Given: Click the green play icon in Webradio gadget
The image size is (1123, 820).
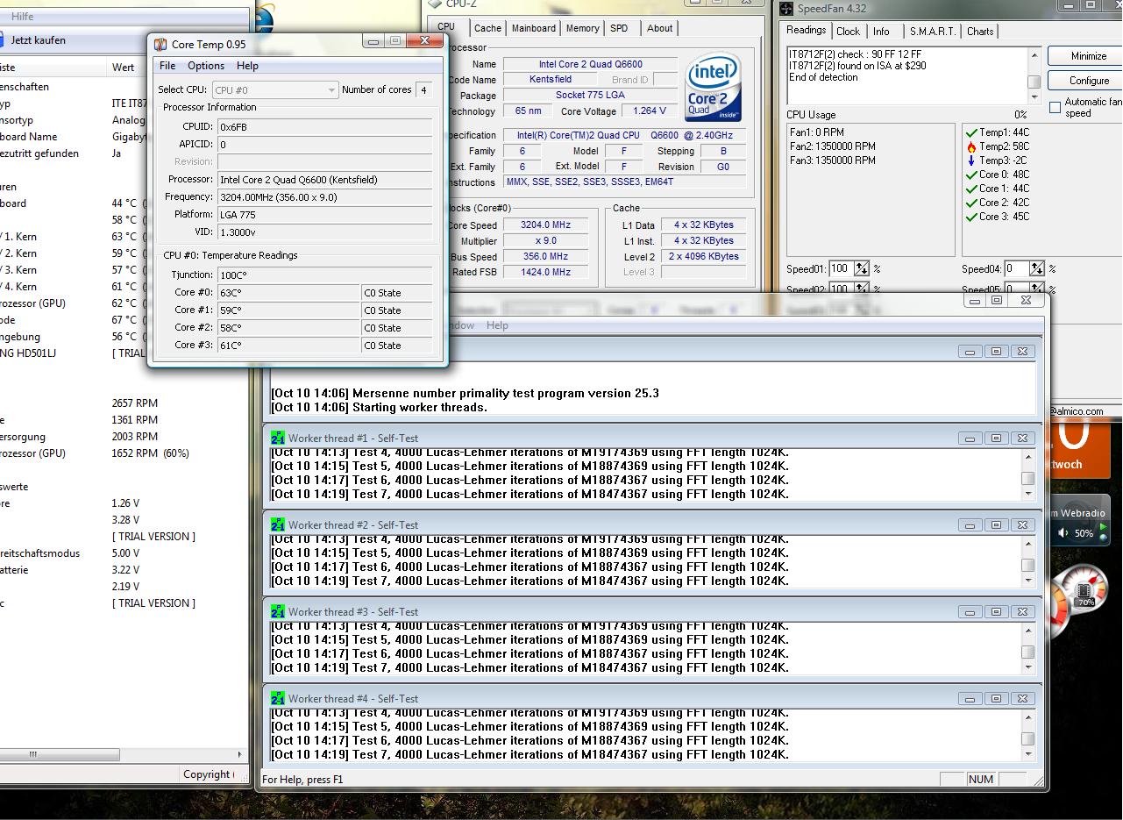Looking at the screenshot, I should tap(1105, 527).
